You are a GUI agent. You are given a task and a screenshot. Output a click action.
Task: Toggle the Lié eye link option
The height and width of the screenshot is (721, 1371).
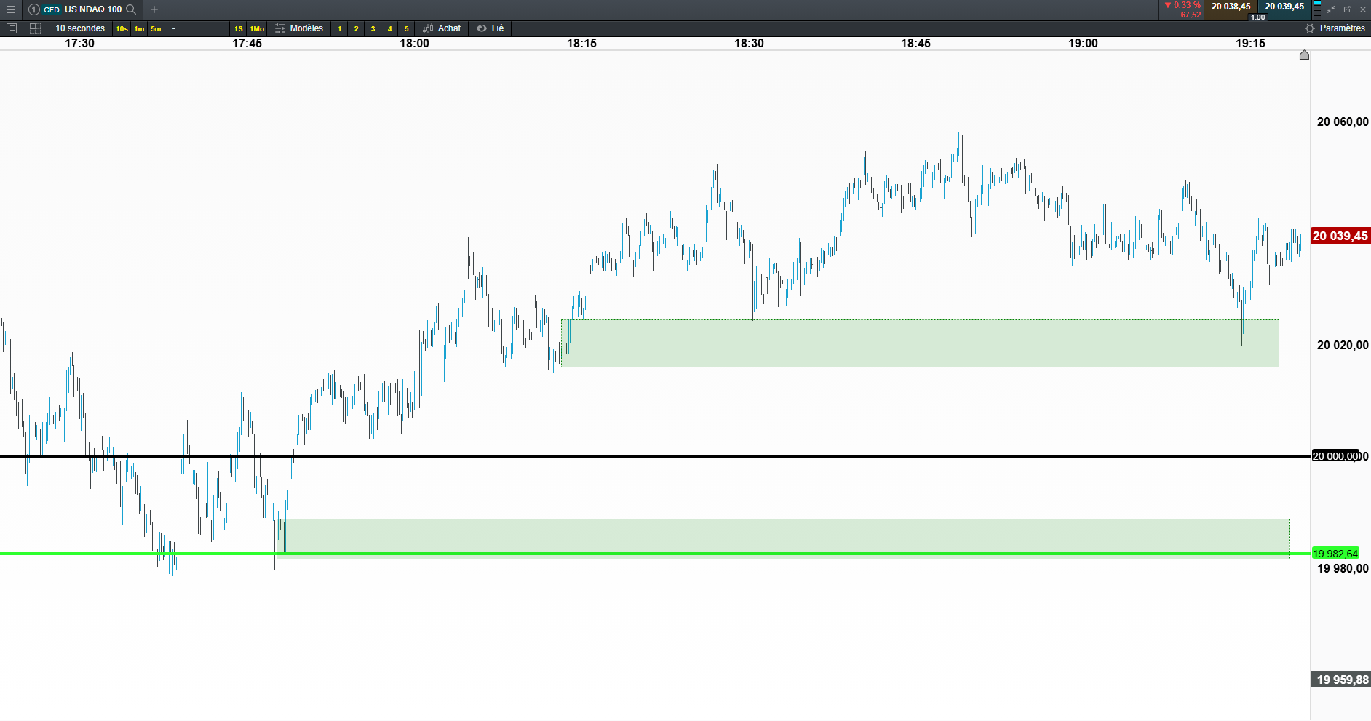490,28
